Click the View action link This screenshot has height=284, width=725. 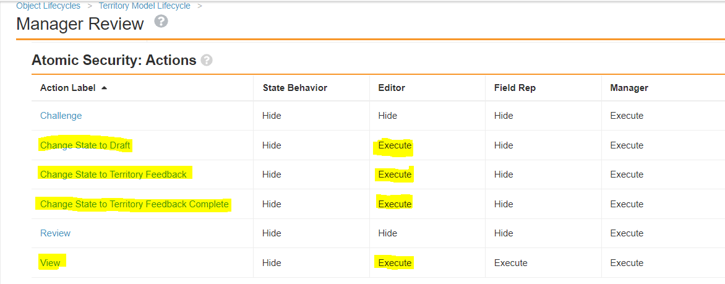pyautogui.click(x=50, y=263)
